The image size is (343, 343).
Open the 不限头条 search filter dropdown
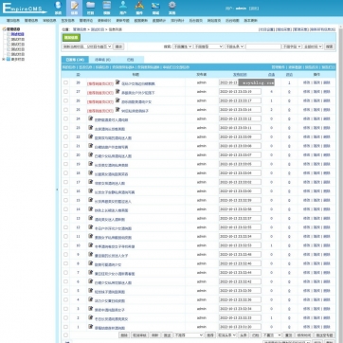pos(234,46)
